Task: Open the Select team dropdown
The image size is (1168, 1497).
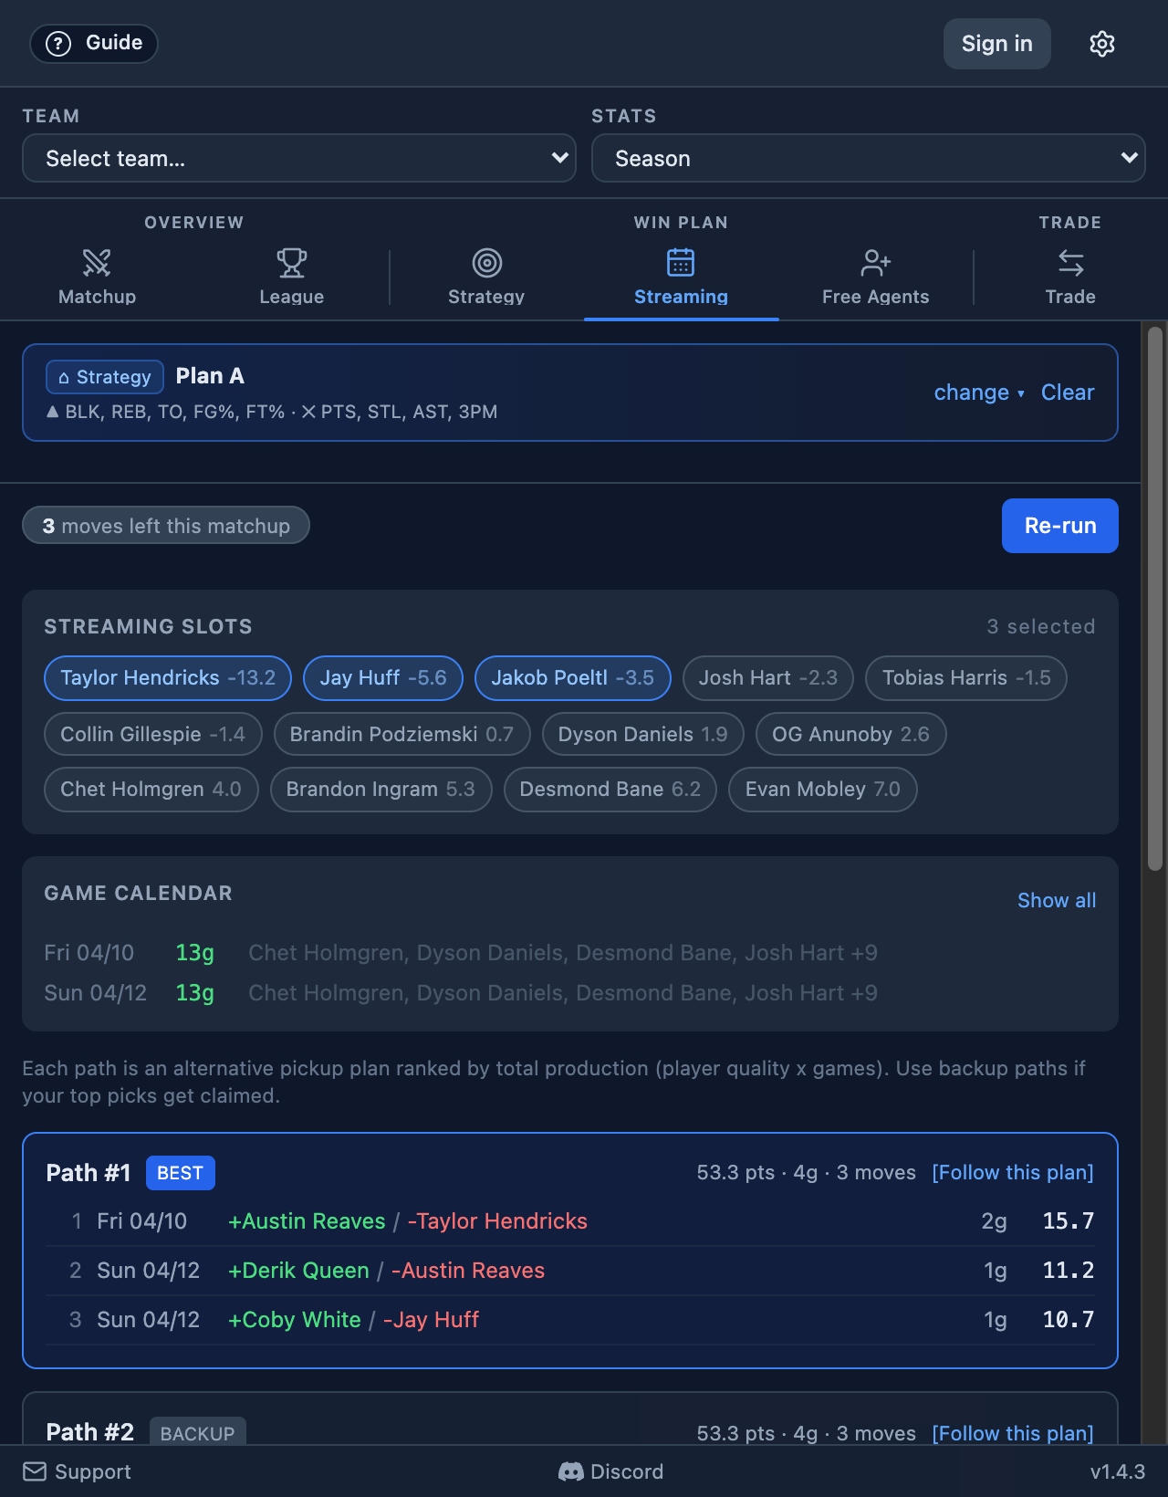Action: click(x=299, y=159)
